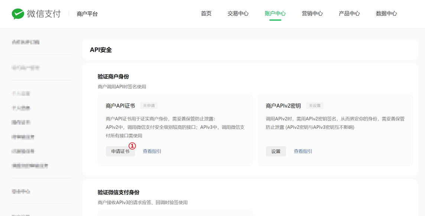Screen dimensions: 425x216
Task: Click the 申请证书 button
Action: click(120, 151)
